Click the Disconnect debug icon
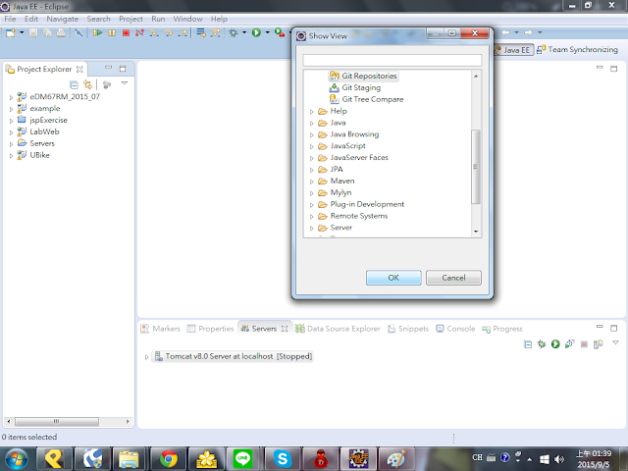The image size is (628, 471). pos(139,32)
